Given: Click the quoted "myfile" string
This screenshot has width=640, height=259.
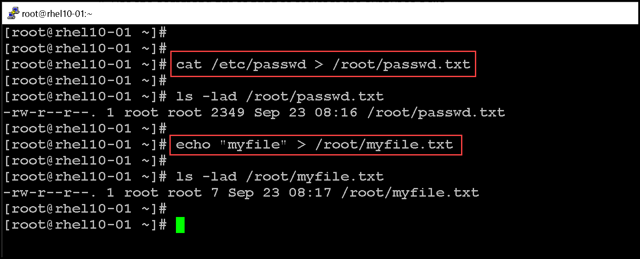Looking at the screenshot, I should click(x=253, y=145).
